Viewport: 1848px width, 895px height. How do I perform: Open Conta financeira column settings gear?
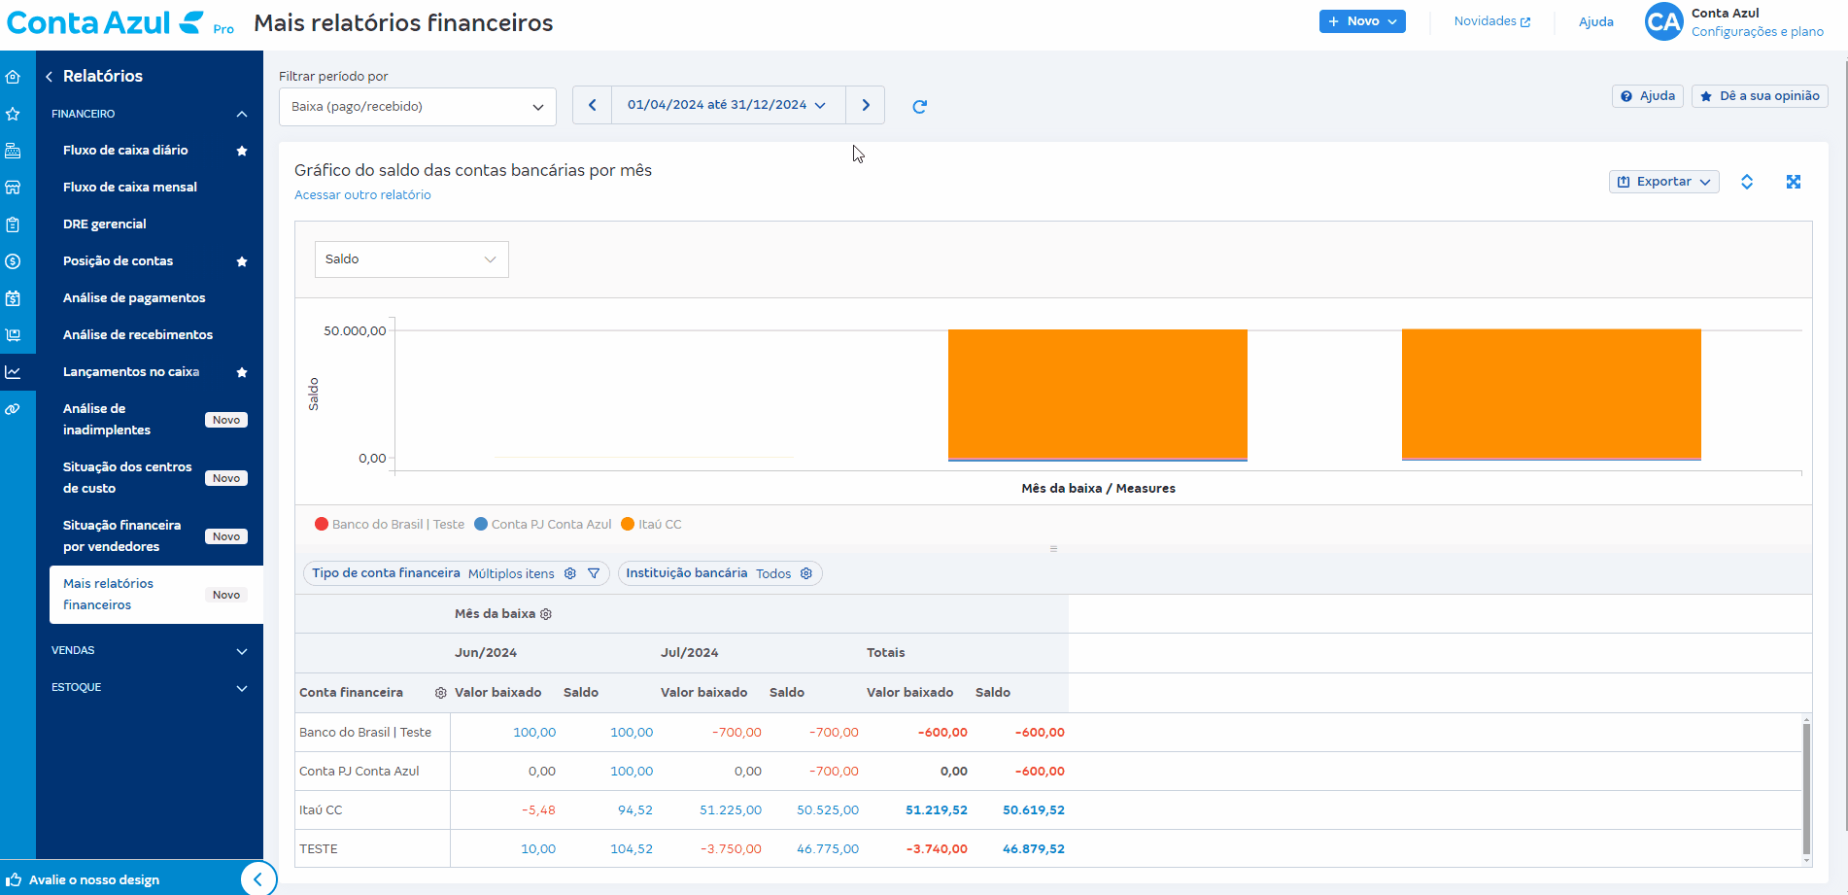point(440,693)
